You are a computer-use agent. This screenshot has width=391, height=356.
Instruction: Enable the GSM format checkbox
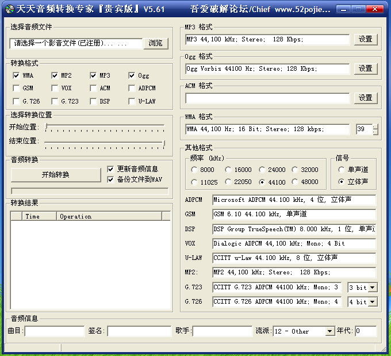tap(16, 89)
